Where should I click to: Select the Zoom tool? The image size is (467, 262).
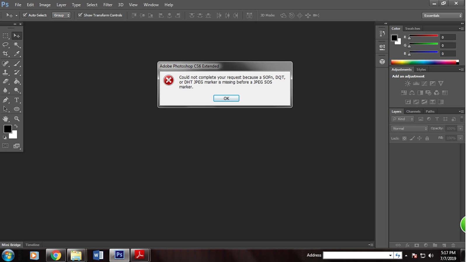click(17, 119)
